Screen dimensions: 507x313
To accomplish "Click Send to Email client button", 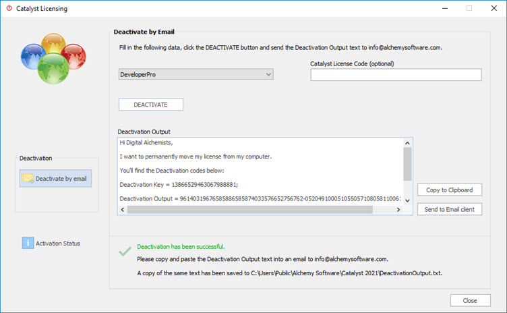I will click(450, 209).
